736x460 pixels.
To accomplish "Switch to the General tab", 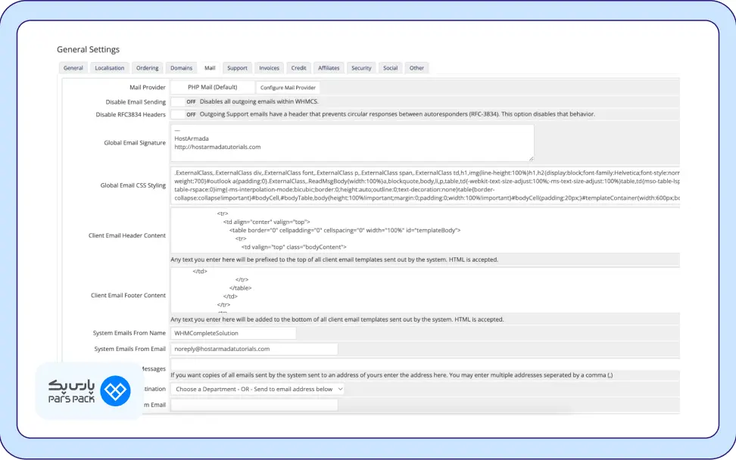I will (x=73, y=68).
